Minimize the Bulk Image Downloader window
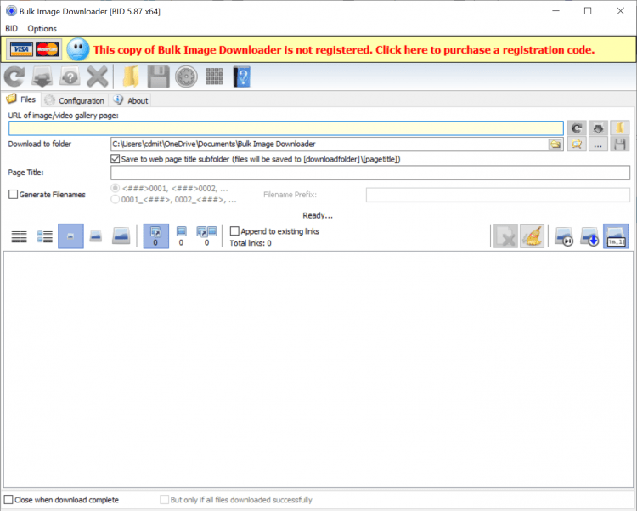 [555, 11]
